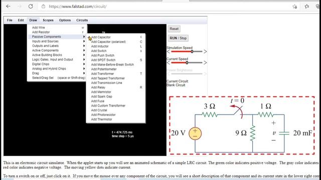
Task: Choose Add Wire from Draw menu
Action: [57, 27]
